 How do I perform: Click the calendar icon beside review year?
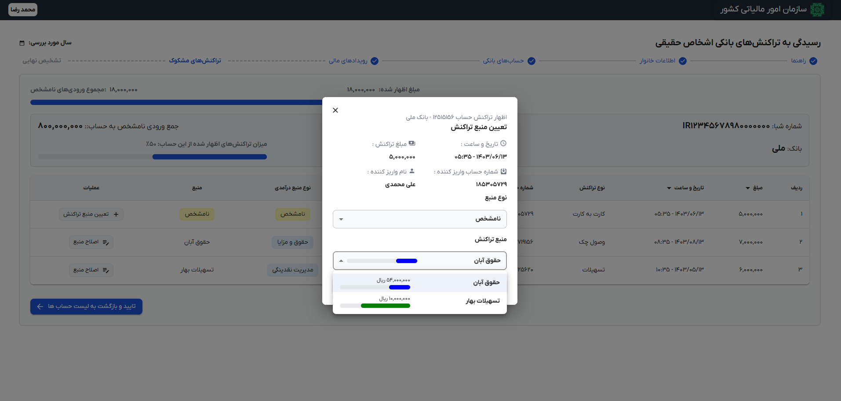point(22,43)
